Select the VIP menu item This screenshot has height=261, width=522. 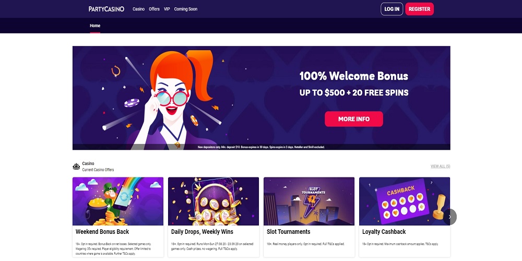point(167,9)
